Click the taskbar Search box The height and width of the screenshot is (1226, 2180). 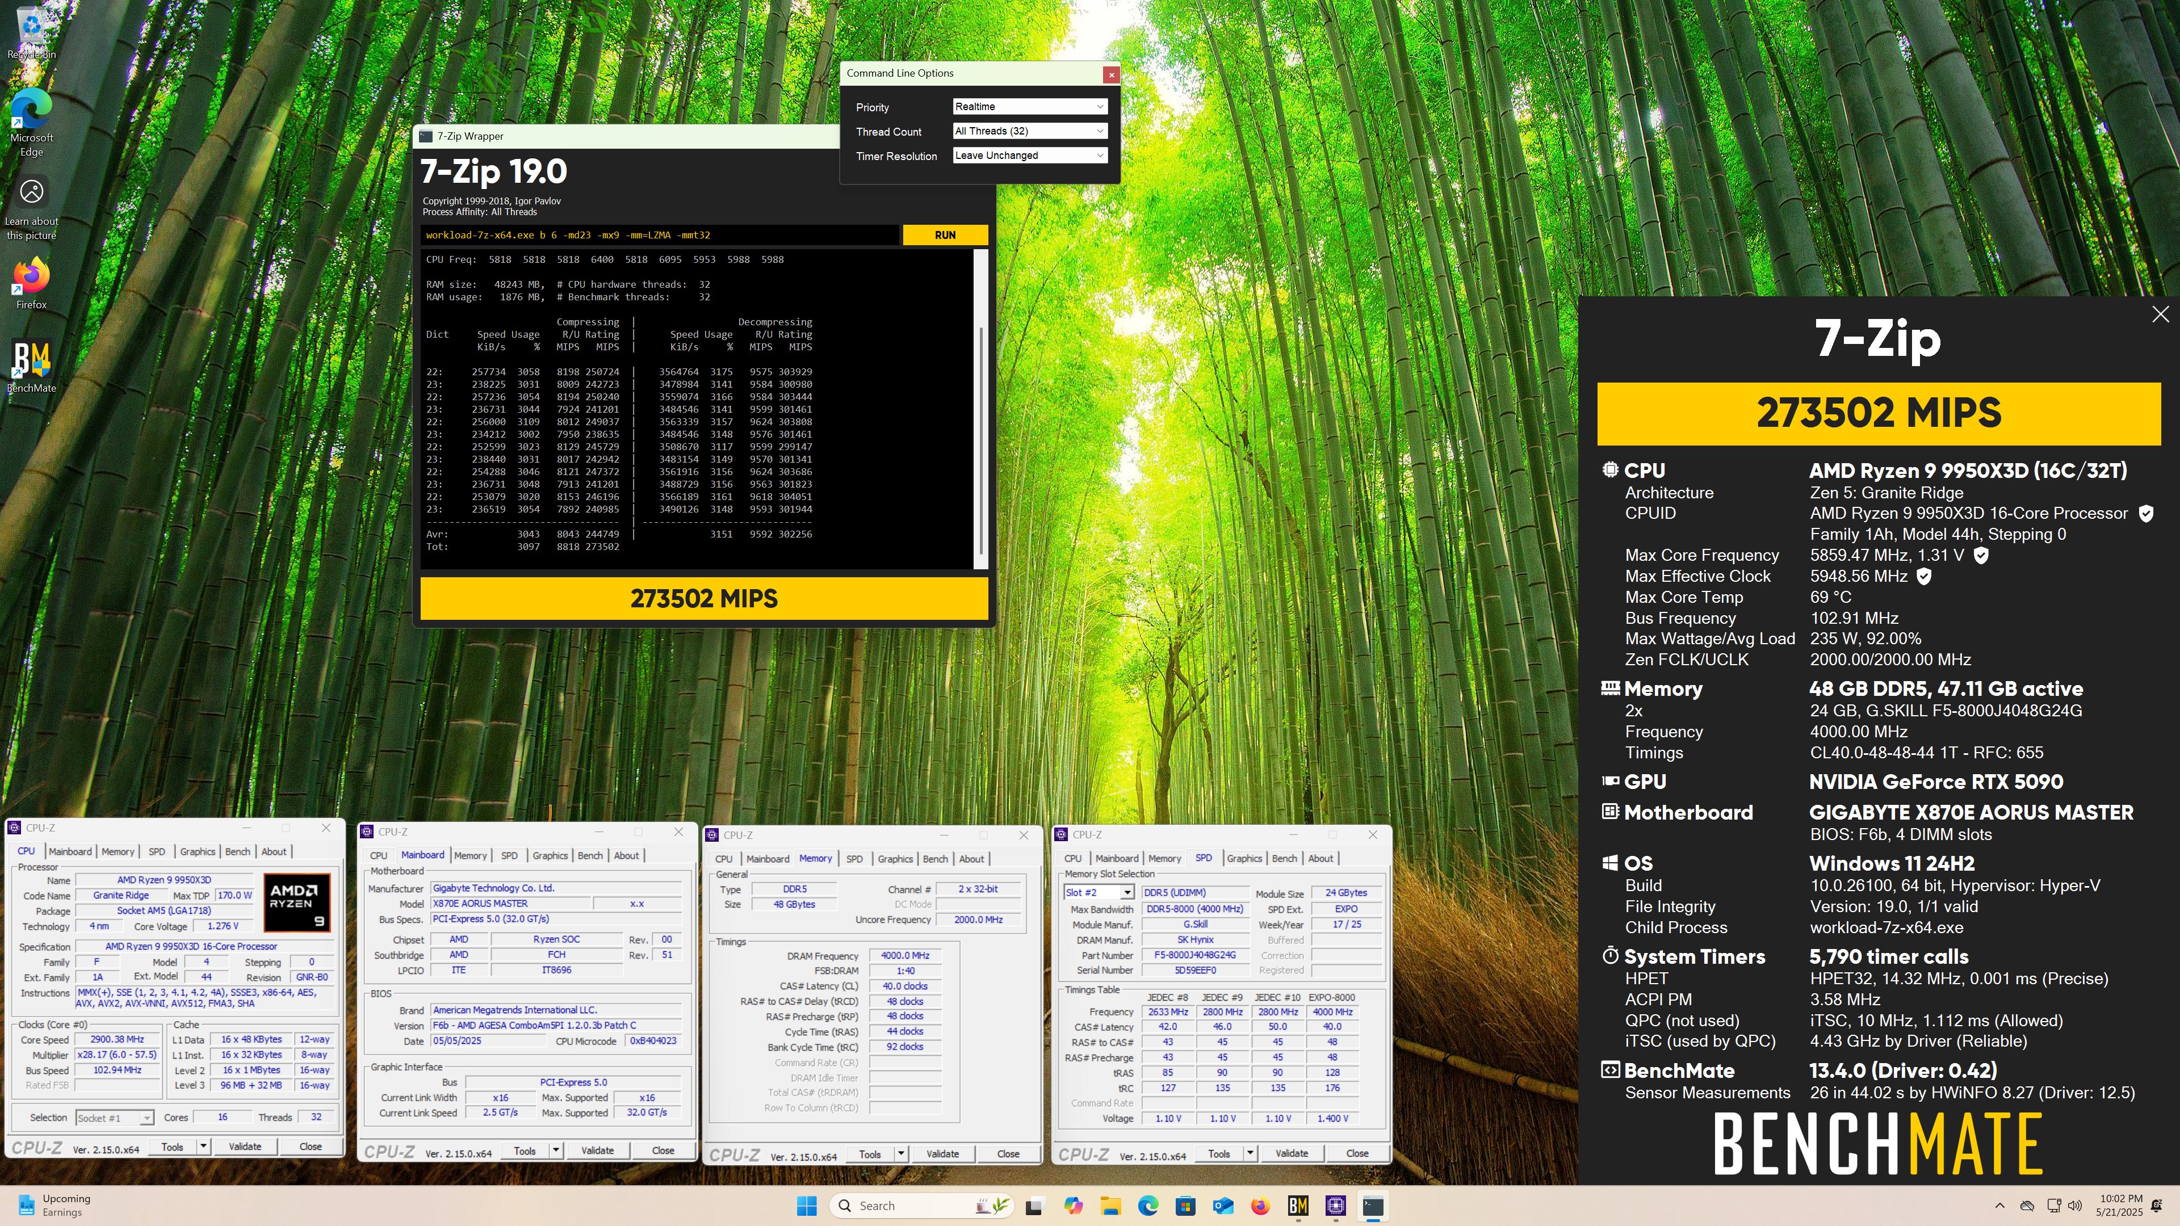[x=921, y=1206]
